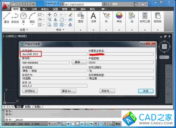The width and height of the screenshot is (176, 128).
Task: Click the serial number input field
Action: [x=46, y=63]
